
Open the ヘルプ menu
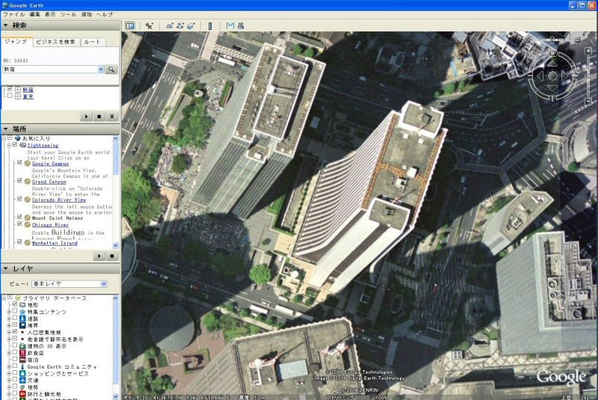pos(105,14)
